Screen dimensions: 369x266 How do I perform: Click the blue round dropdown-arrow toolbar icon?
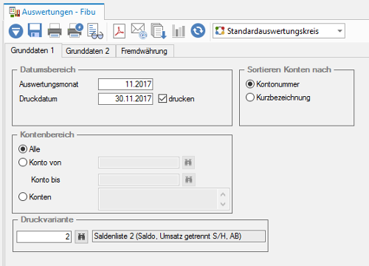[15, 31]
